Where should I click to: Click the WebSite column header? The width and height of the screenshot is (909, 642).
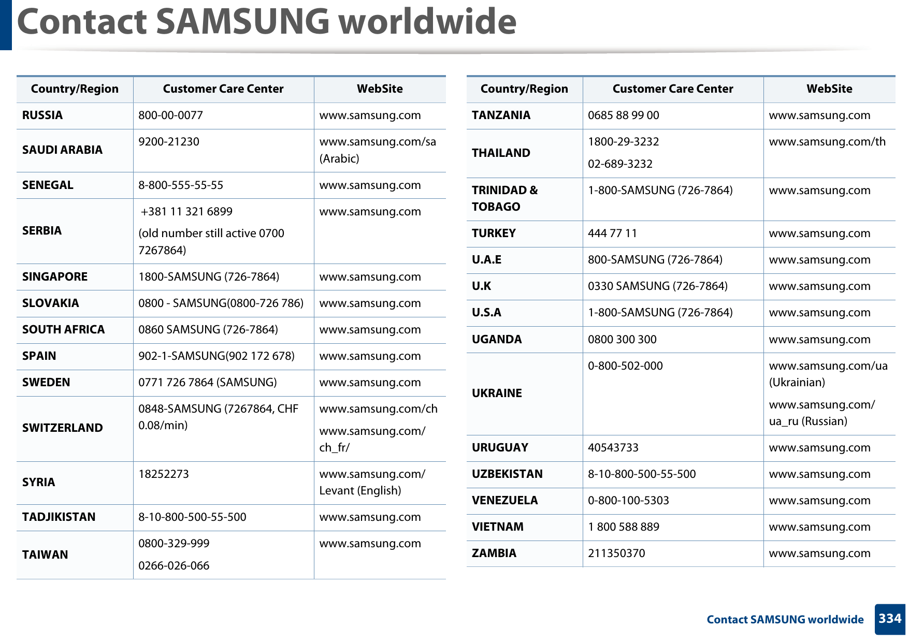pos(380,89)
